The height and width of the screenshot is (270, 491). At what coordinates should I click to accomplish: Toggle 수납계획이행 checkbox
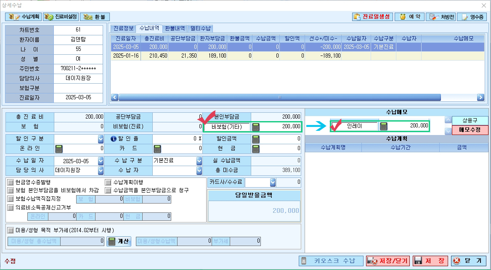tap(109, 182)
